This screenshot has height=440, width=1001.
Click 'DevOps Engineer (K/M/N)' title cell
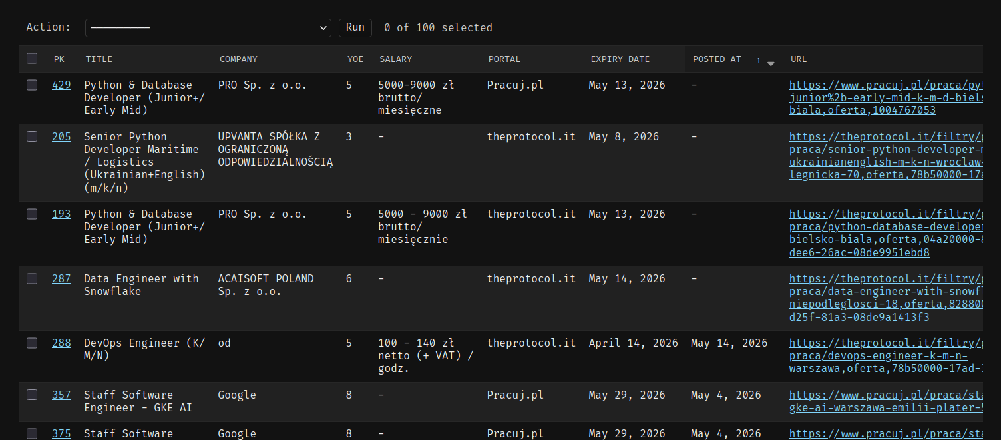pos(144,349)
